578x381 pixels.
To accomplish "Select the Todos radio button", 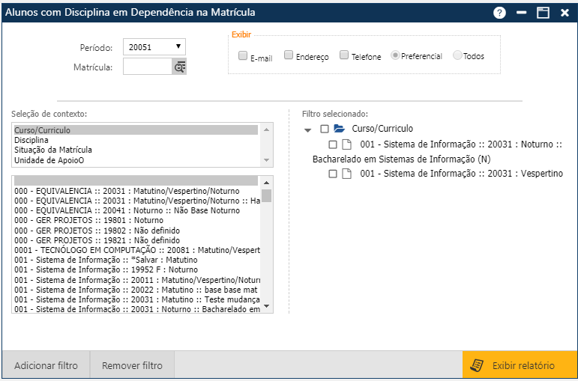I will tap(457, 55).
